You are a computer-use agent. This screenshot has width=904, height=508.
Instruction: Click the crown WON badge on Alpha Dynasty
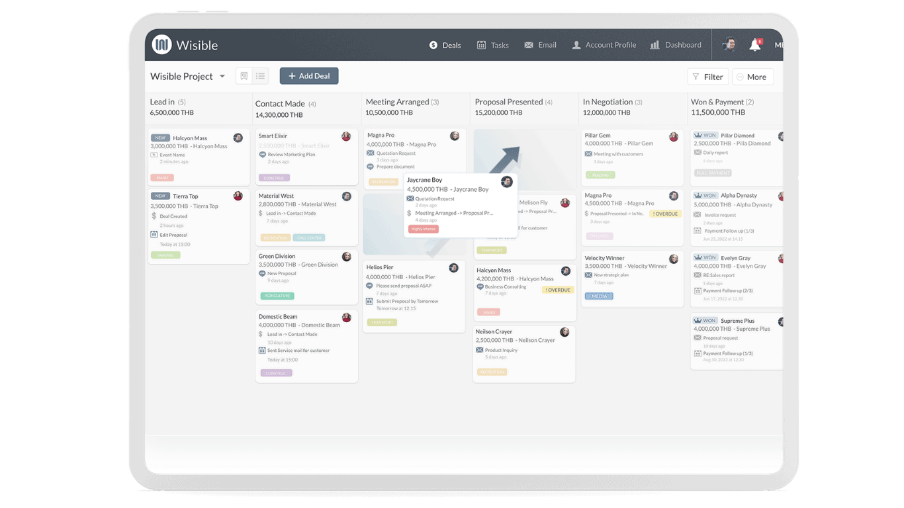[x=705, y=196]
